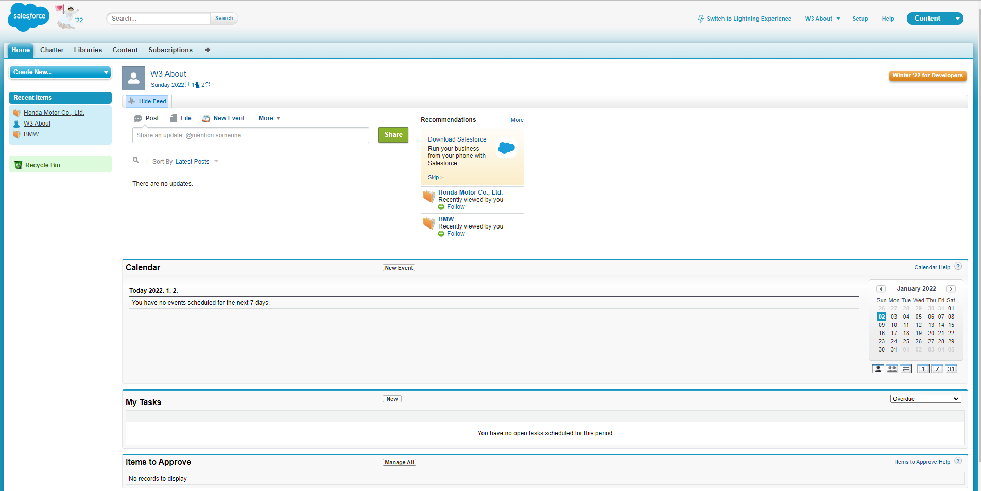Click the Calendar Help question mark icon
The width and height of the screenshot is (981, 491).
tap(958, 267)
